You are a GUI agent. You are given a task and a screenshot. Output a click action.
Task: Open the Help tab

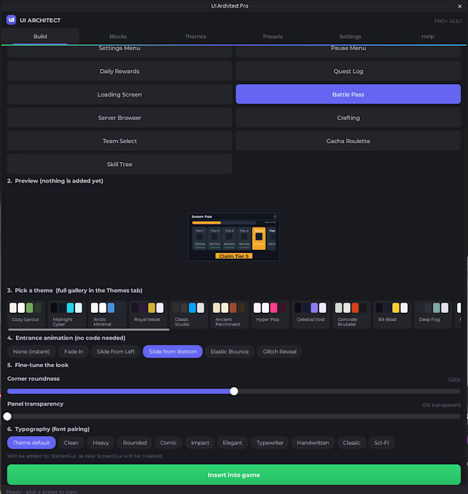pyautogui.click(x=427, y=37)
